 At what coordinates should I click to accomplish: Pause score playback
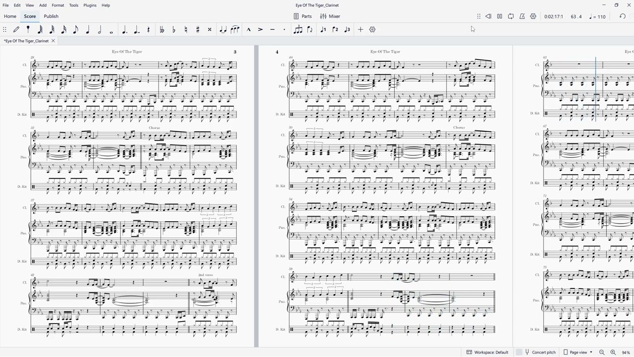[500, 16]
